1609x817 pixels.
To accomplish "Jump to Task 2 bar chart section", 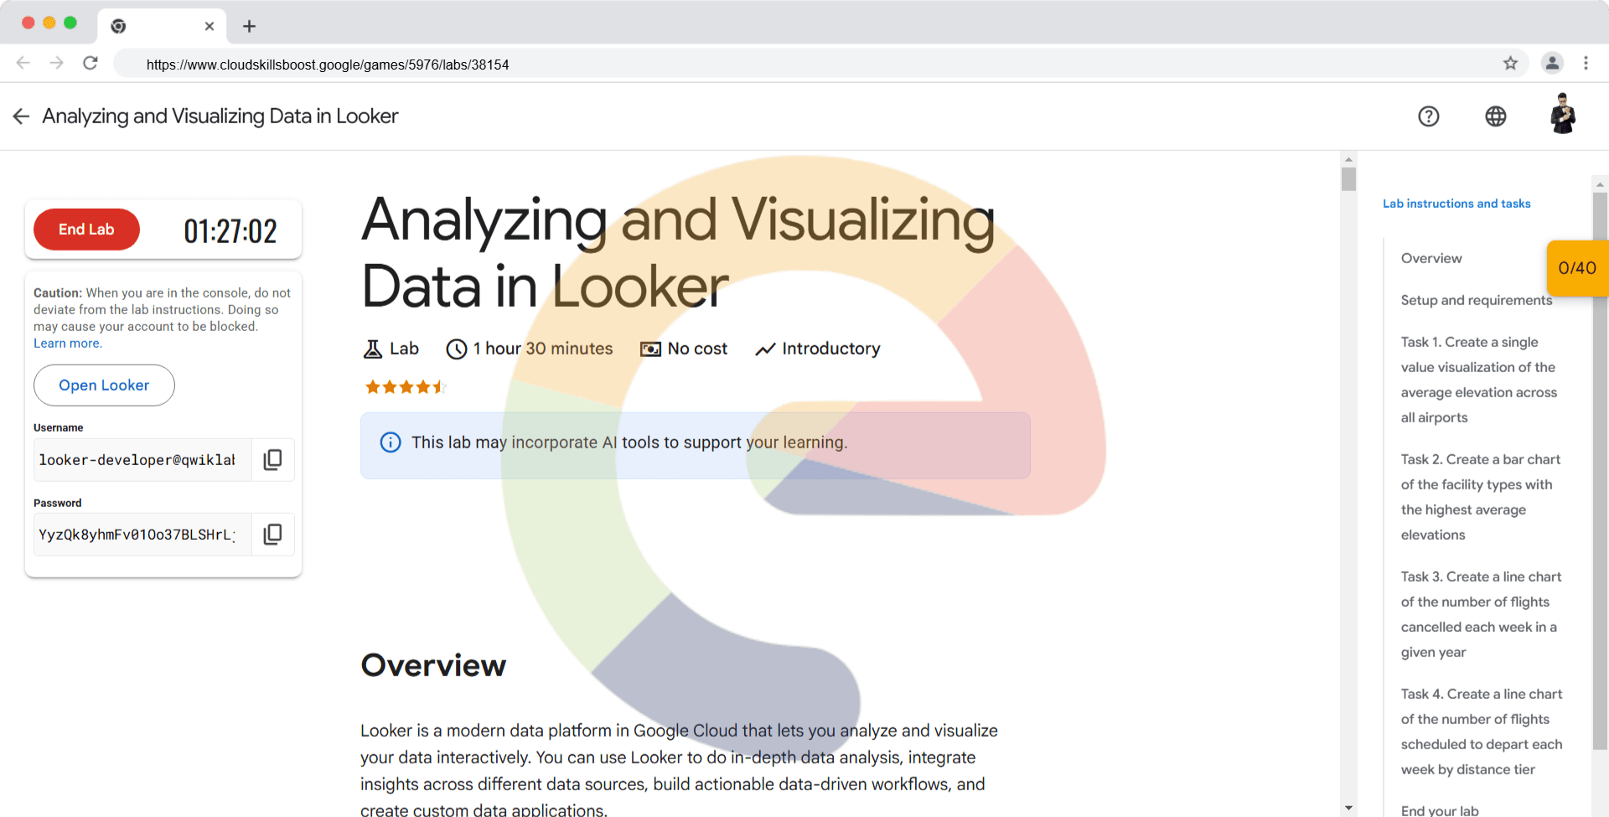I will click(1481, 497).
